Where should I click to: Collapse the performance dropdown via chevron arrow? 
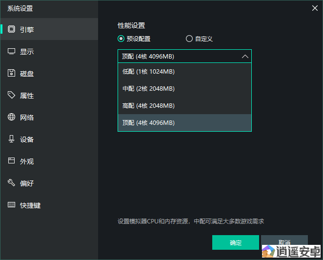[x=245, y=56]
